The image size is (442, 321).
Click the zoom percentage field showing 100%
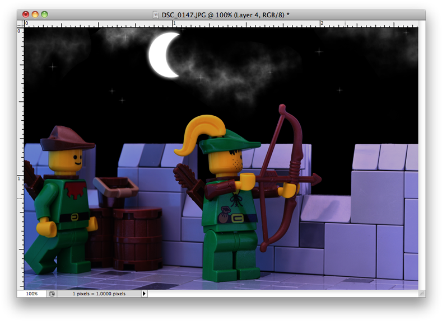(32, 294)
